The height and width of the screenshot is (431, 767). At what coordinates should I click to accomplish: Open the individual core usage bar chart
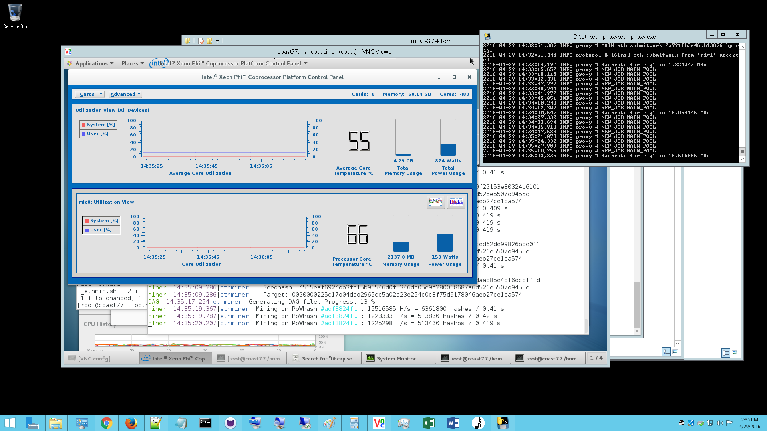click(456, 202)
